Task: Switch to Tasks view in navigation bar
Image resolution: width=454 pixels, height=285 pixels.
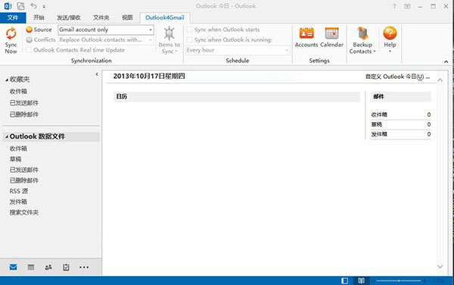Action: tap(66, 267)
